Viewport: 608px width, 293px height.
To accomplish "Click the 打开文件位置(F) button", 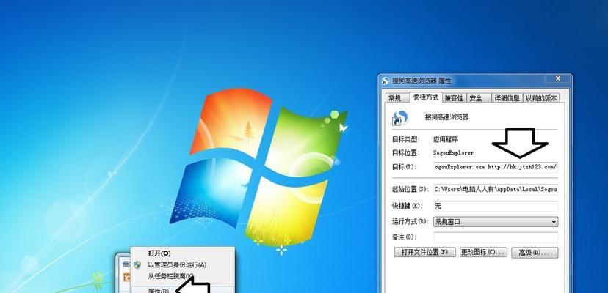I will 424,253.
